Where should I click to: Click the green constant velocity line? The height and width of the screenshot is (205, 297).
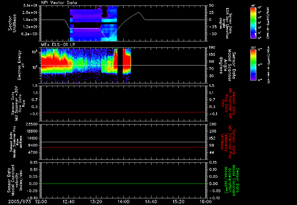(x=123, y=184)
